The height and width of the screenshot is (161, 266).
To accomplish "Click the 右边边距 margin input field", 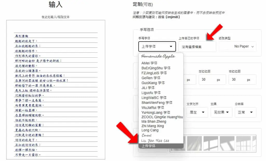I will (x=242, y=79).
